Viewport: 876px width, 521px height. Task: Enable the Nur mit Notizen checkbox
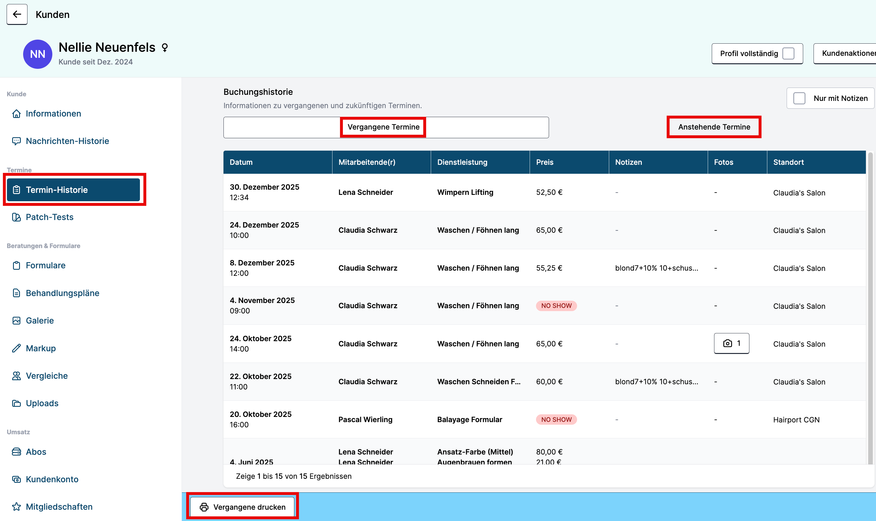(799, 98)
